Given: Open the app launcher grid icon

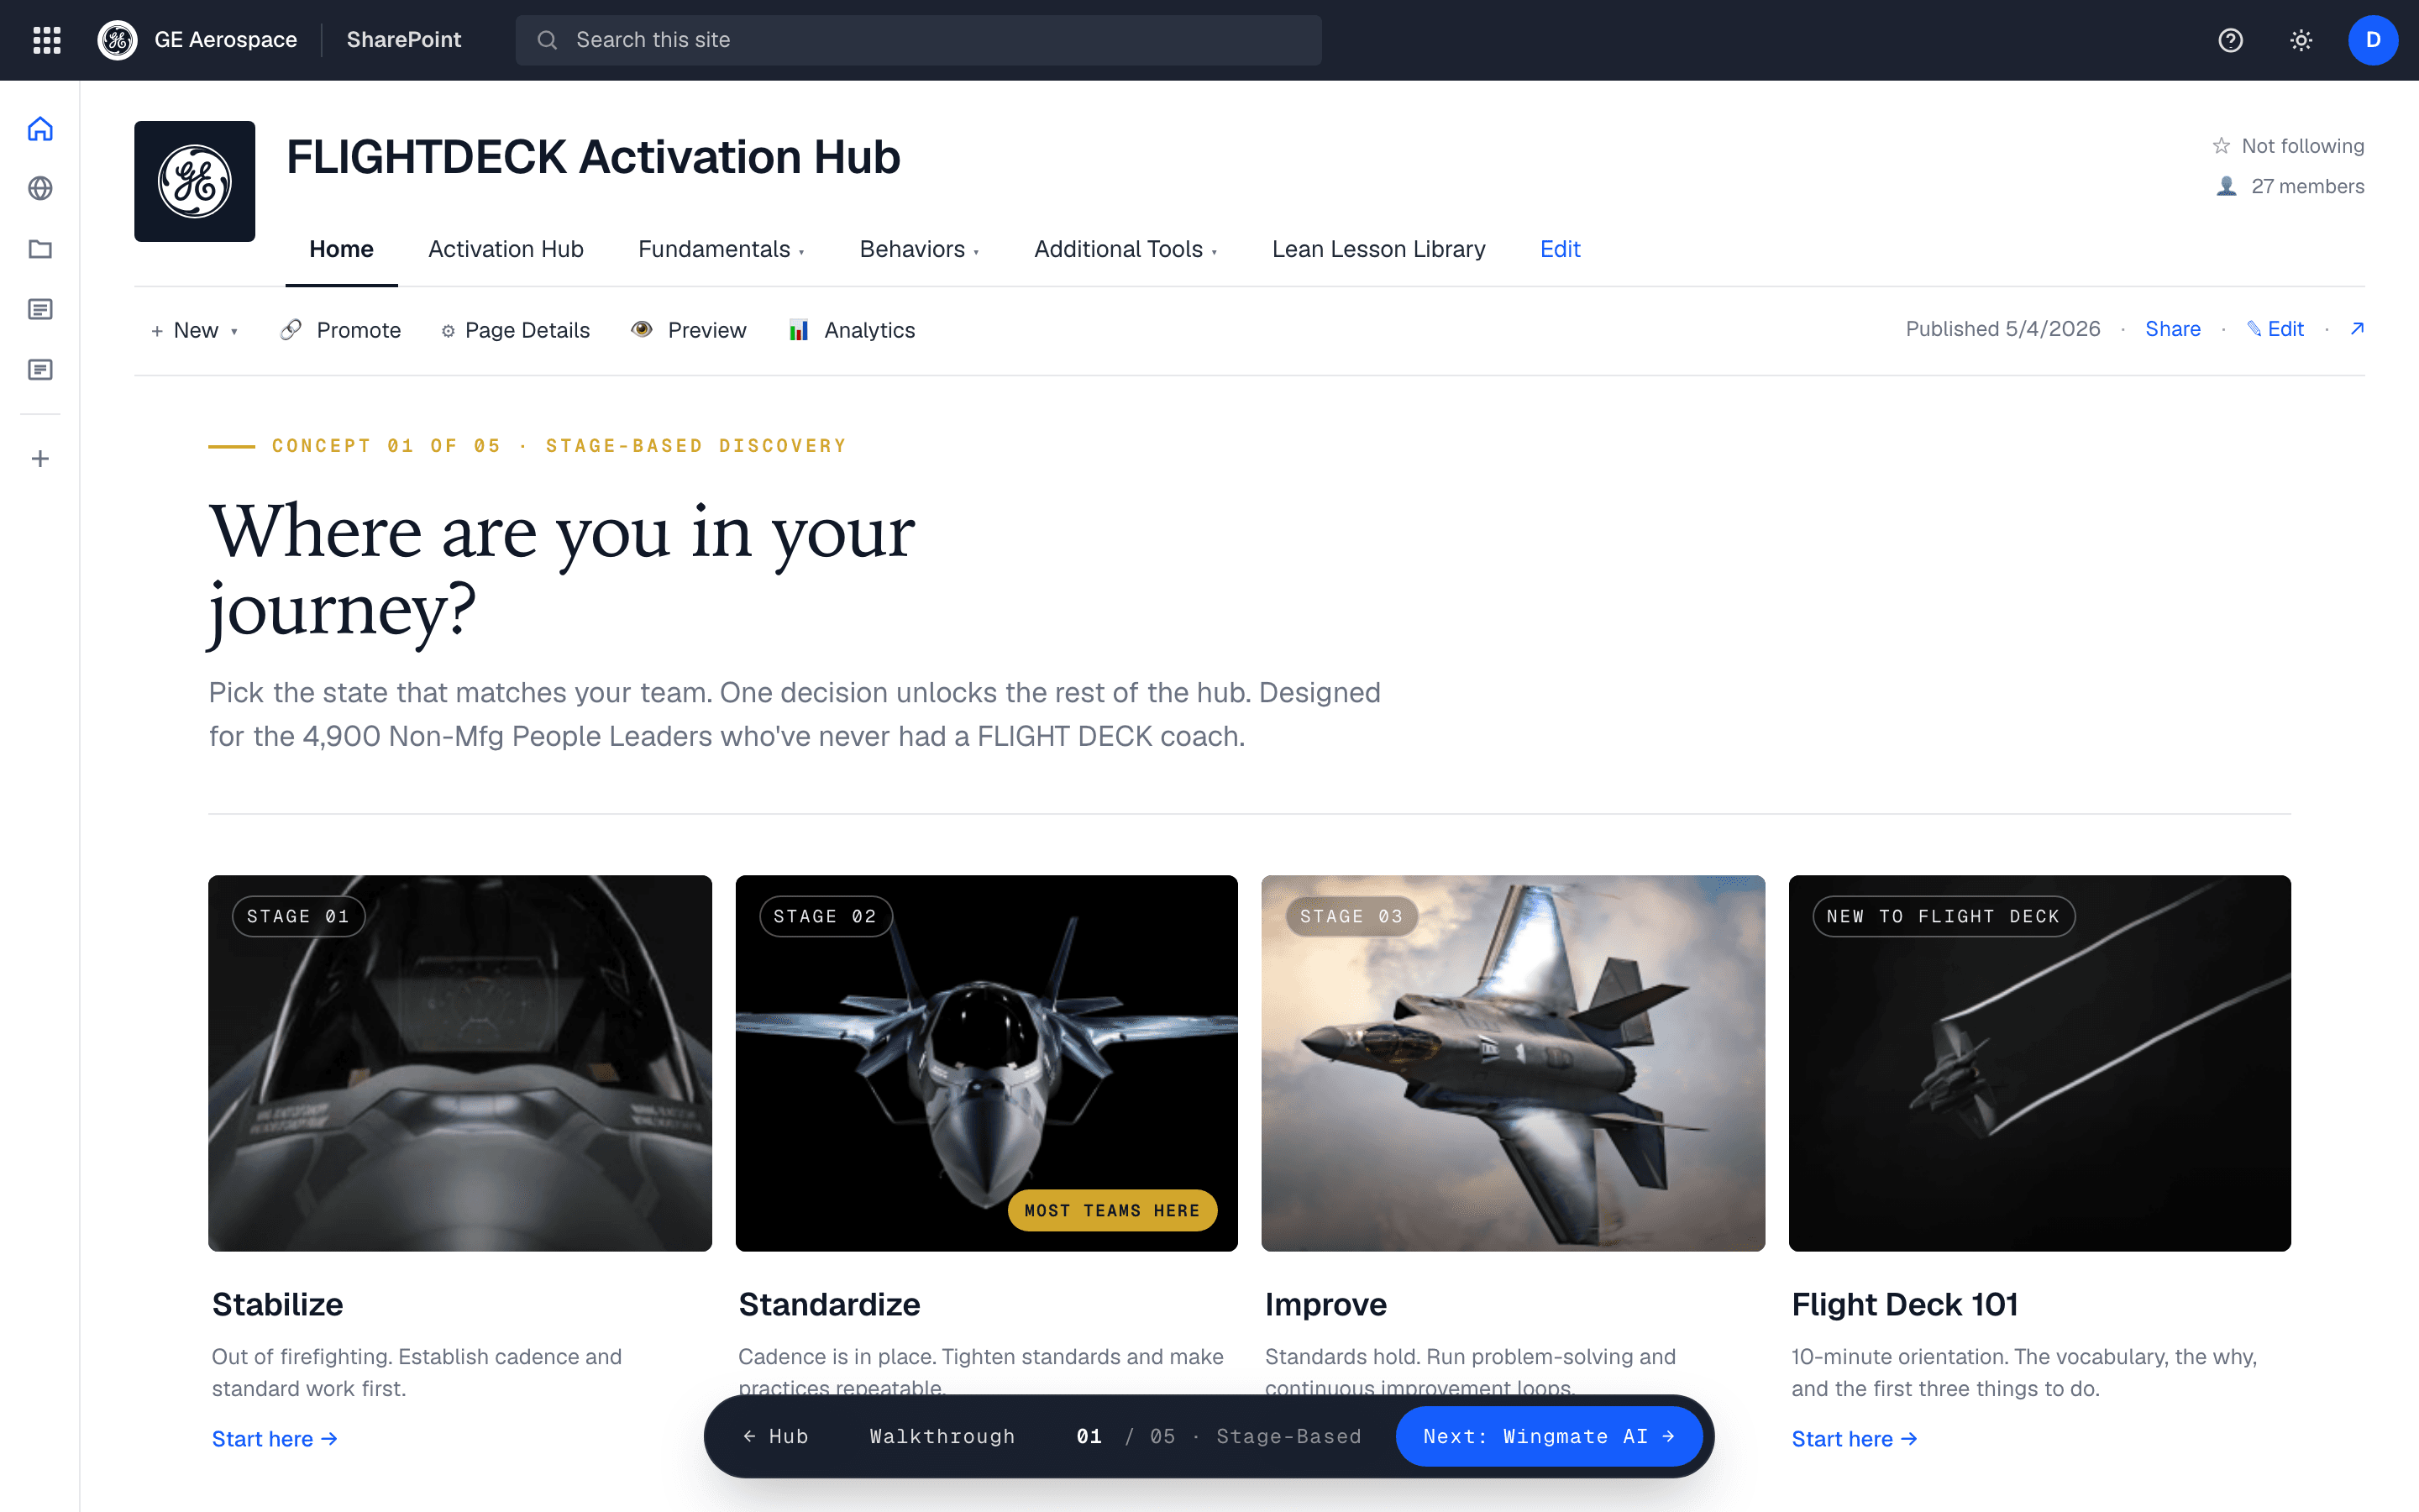Looking at the screenshot, I should pyautogui.click(x=47, y=40).
